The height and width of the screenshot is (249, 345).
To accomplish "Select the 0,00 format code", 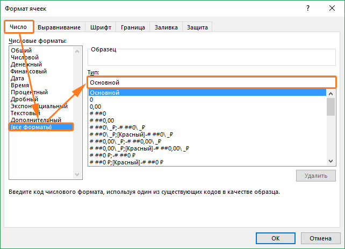I will [96, 107].
